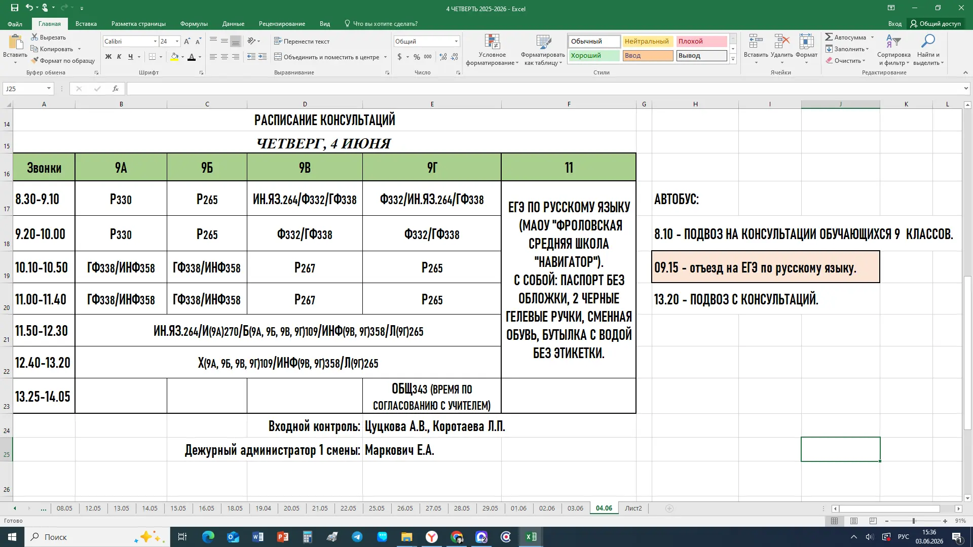Toggle italic formatting К
This screenshot has width=973, height=547.
click(x=119, y=57)
